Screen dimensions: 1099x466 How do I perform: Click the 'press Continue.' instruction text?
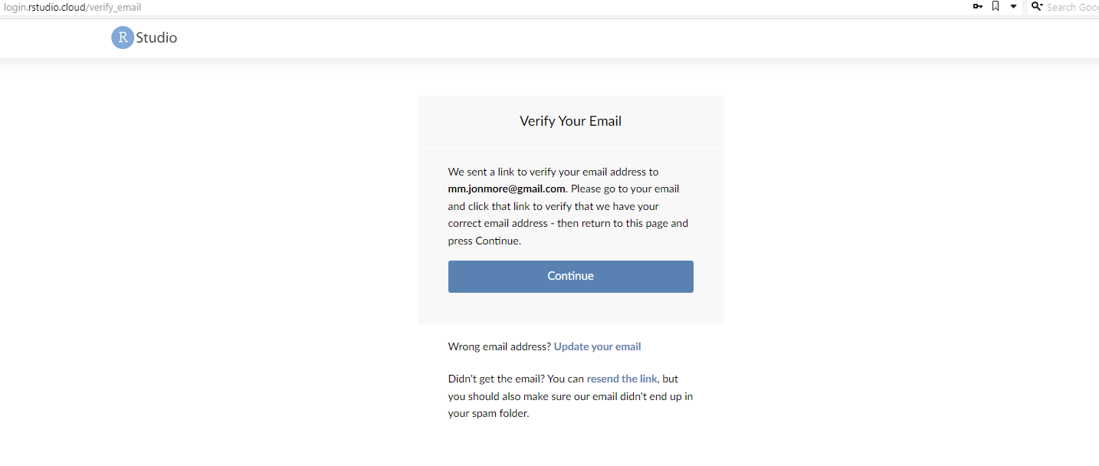pos(484,241)
